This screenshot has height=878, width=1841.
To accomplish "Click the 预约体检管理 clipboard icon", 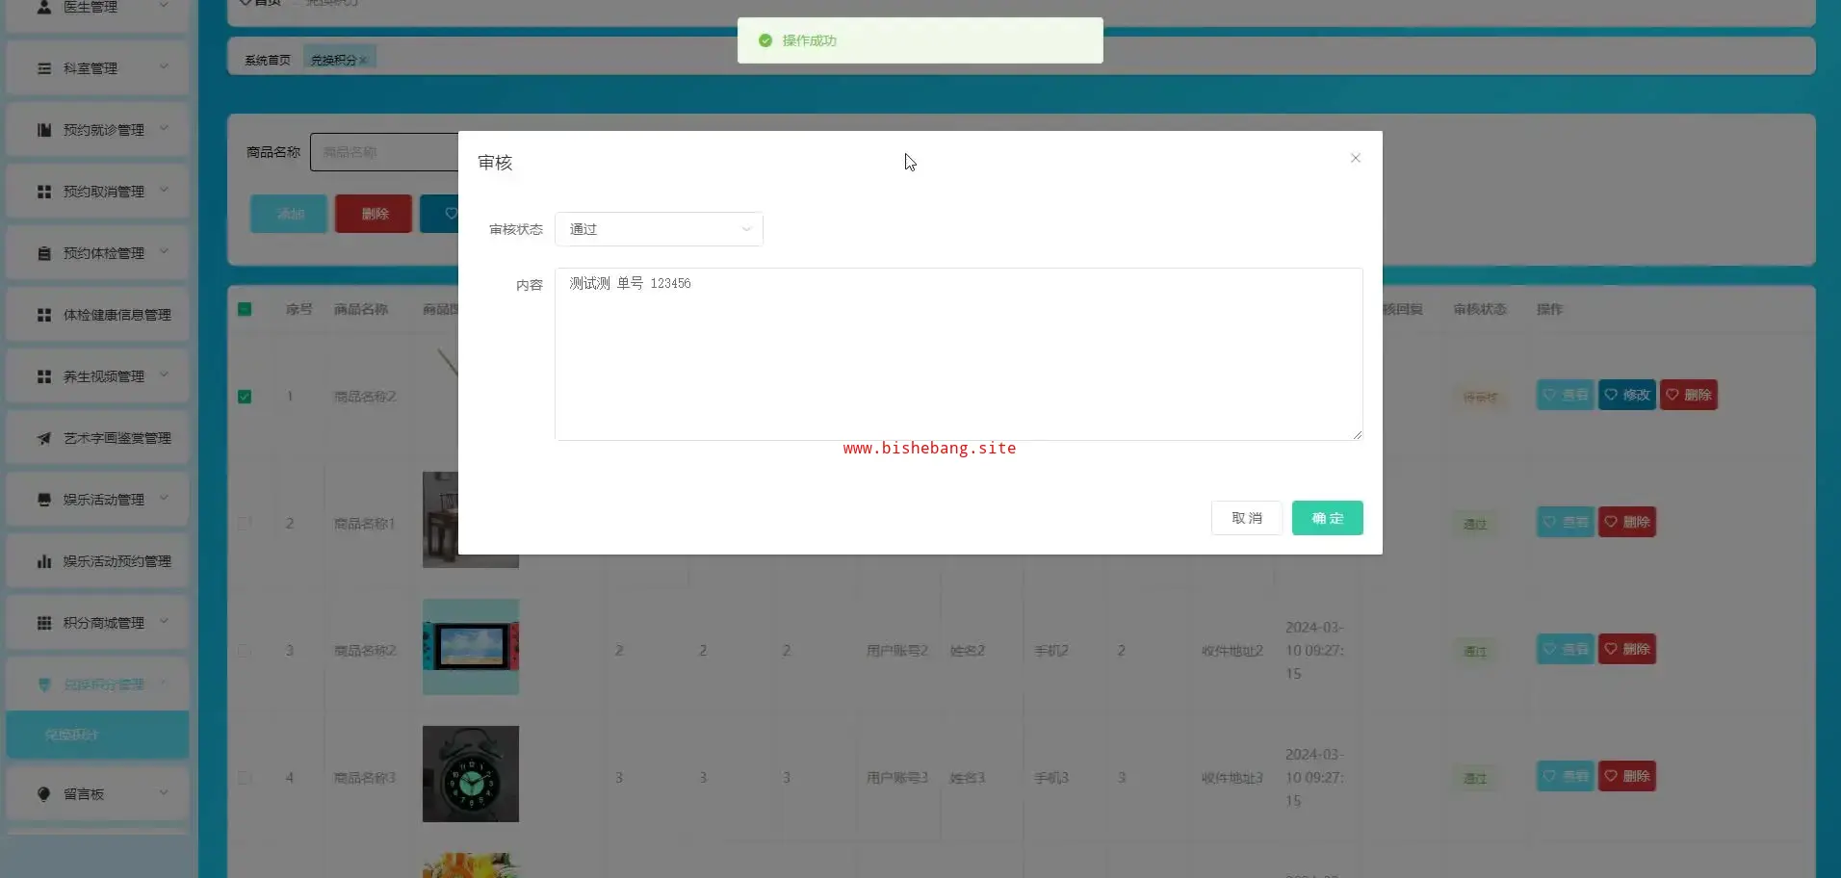I will pyautogui.click(x=44, y=253).
